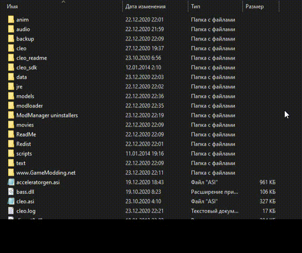This screenshot has height=253, width=302.
Task: Click the cleo.log text file icon
Action: tap(11, 211)
